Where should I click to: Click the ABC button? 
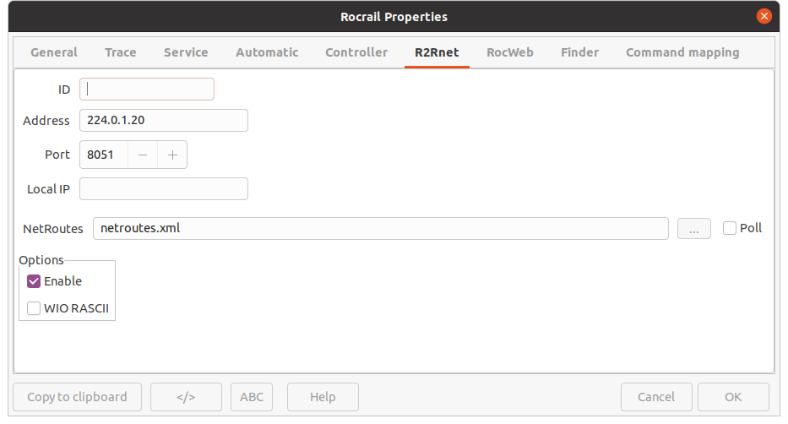[252, 397]
